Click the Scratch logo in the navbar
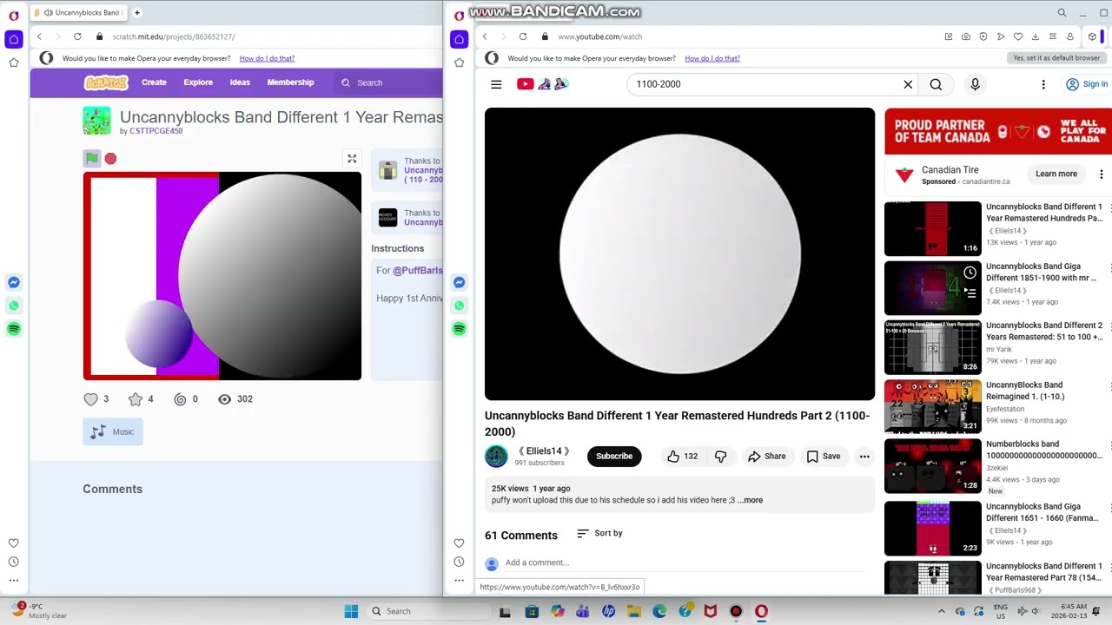This screenshot has width=1112, height=625. tap(106, 82)
